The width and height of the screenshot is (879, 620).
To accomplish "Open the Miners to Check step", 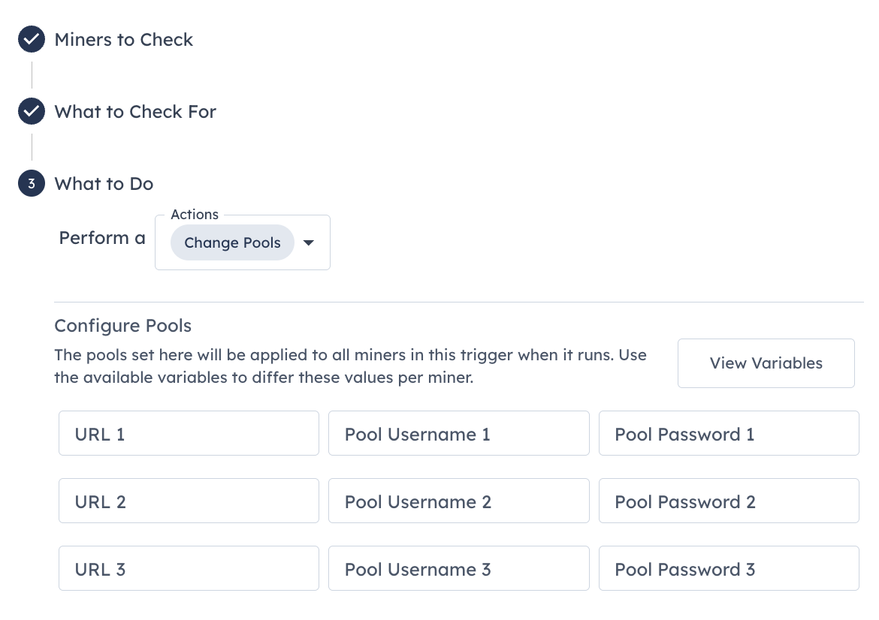I will pos(123,40).
